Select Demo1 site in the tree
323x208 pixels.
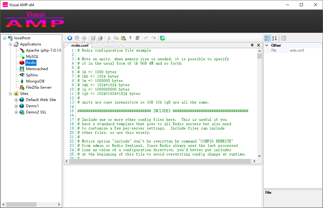[x=32, y=106]
